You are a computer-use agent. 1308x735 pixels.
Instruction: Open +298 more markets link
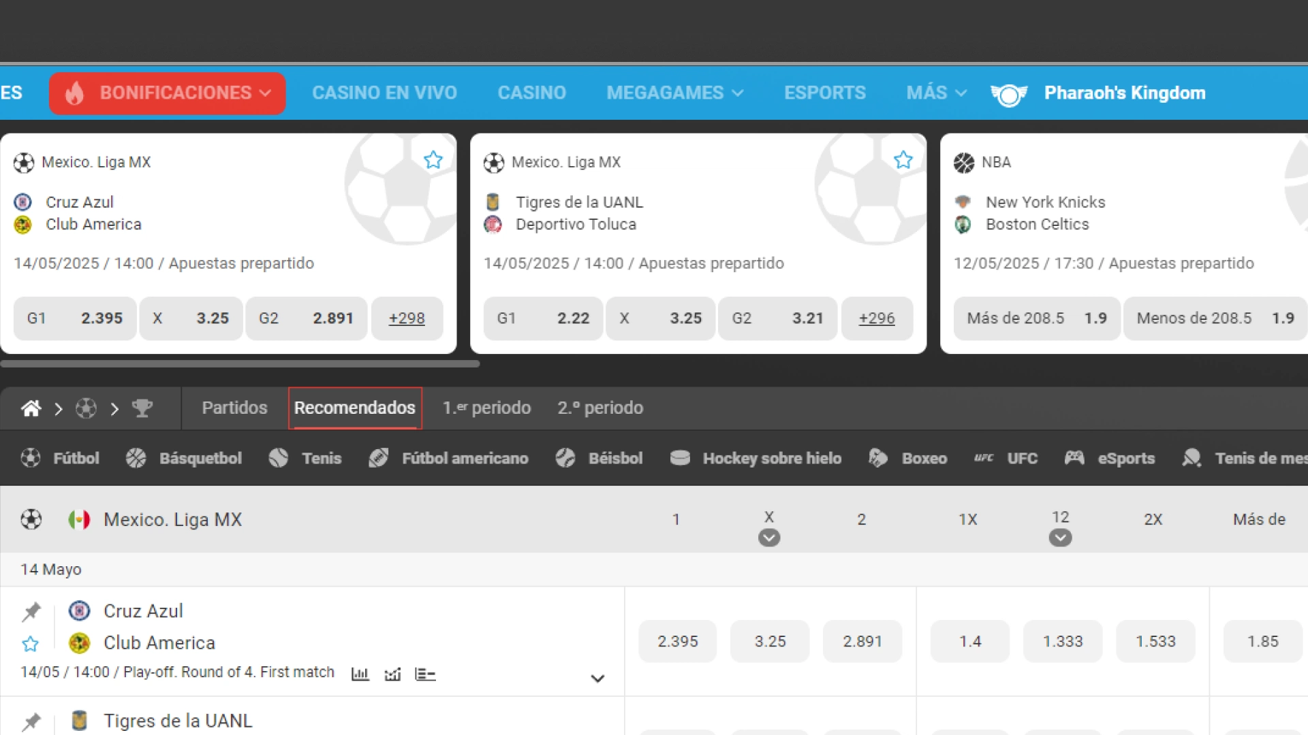(x=407, y=318)
